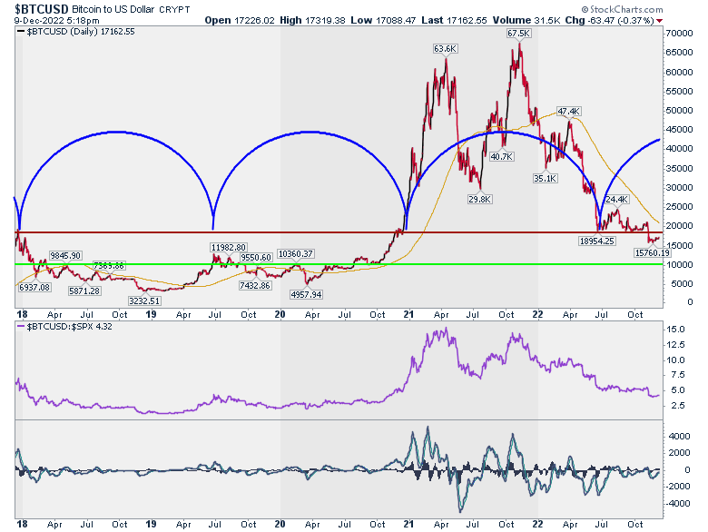Click the 45000 price axis tick
Viewport: 708px width, 532px height.
coord(679,130)
